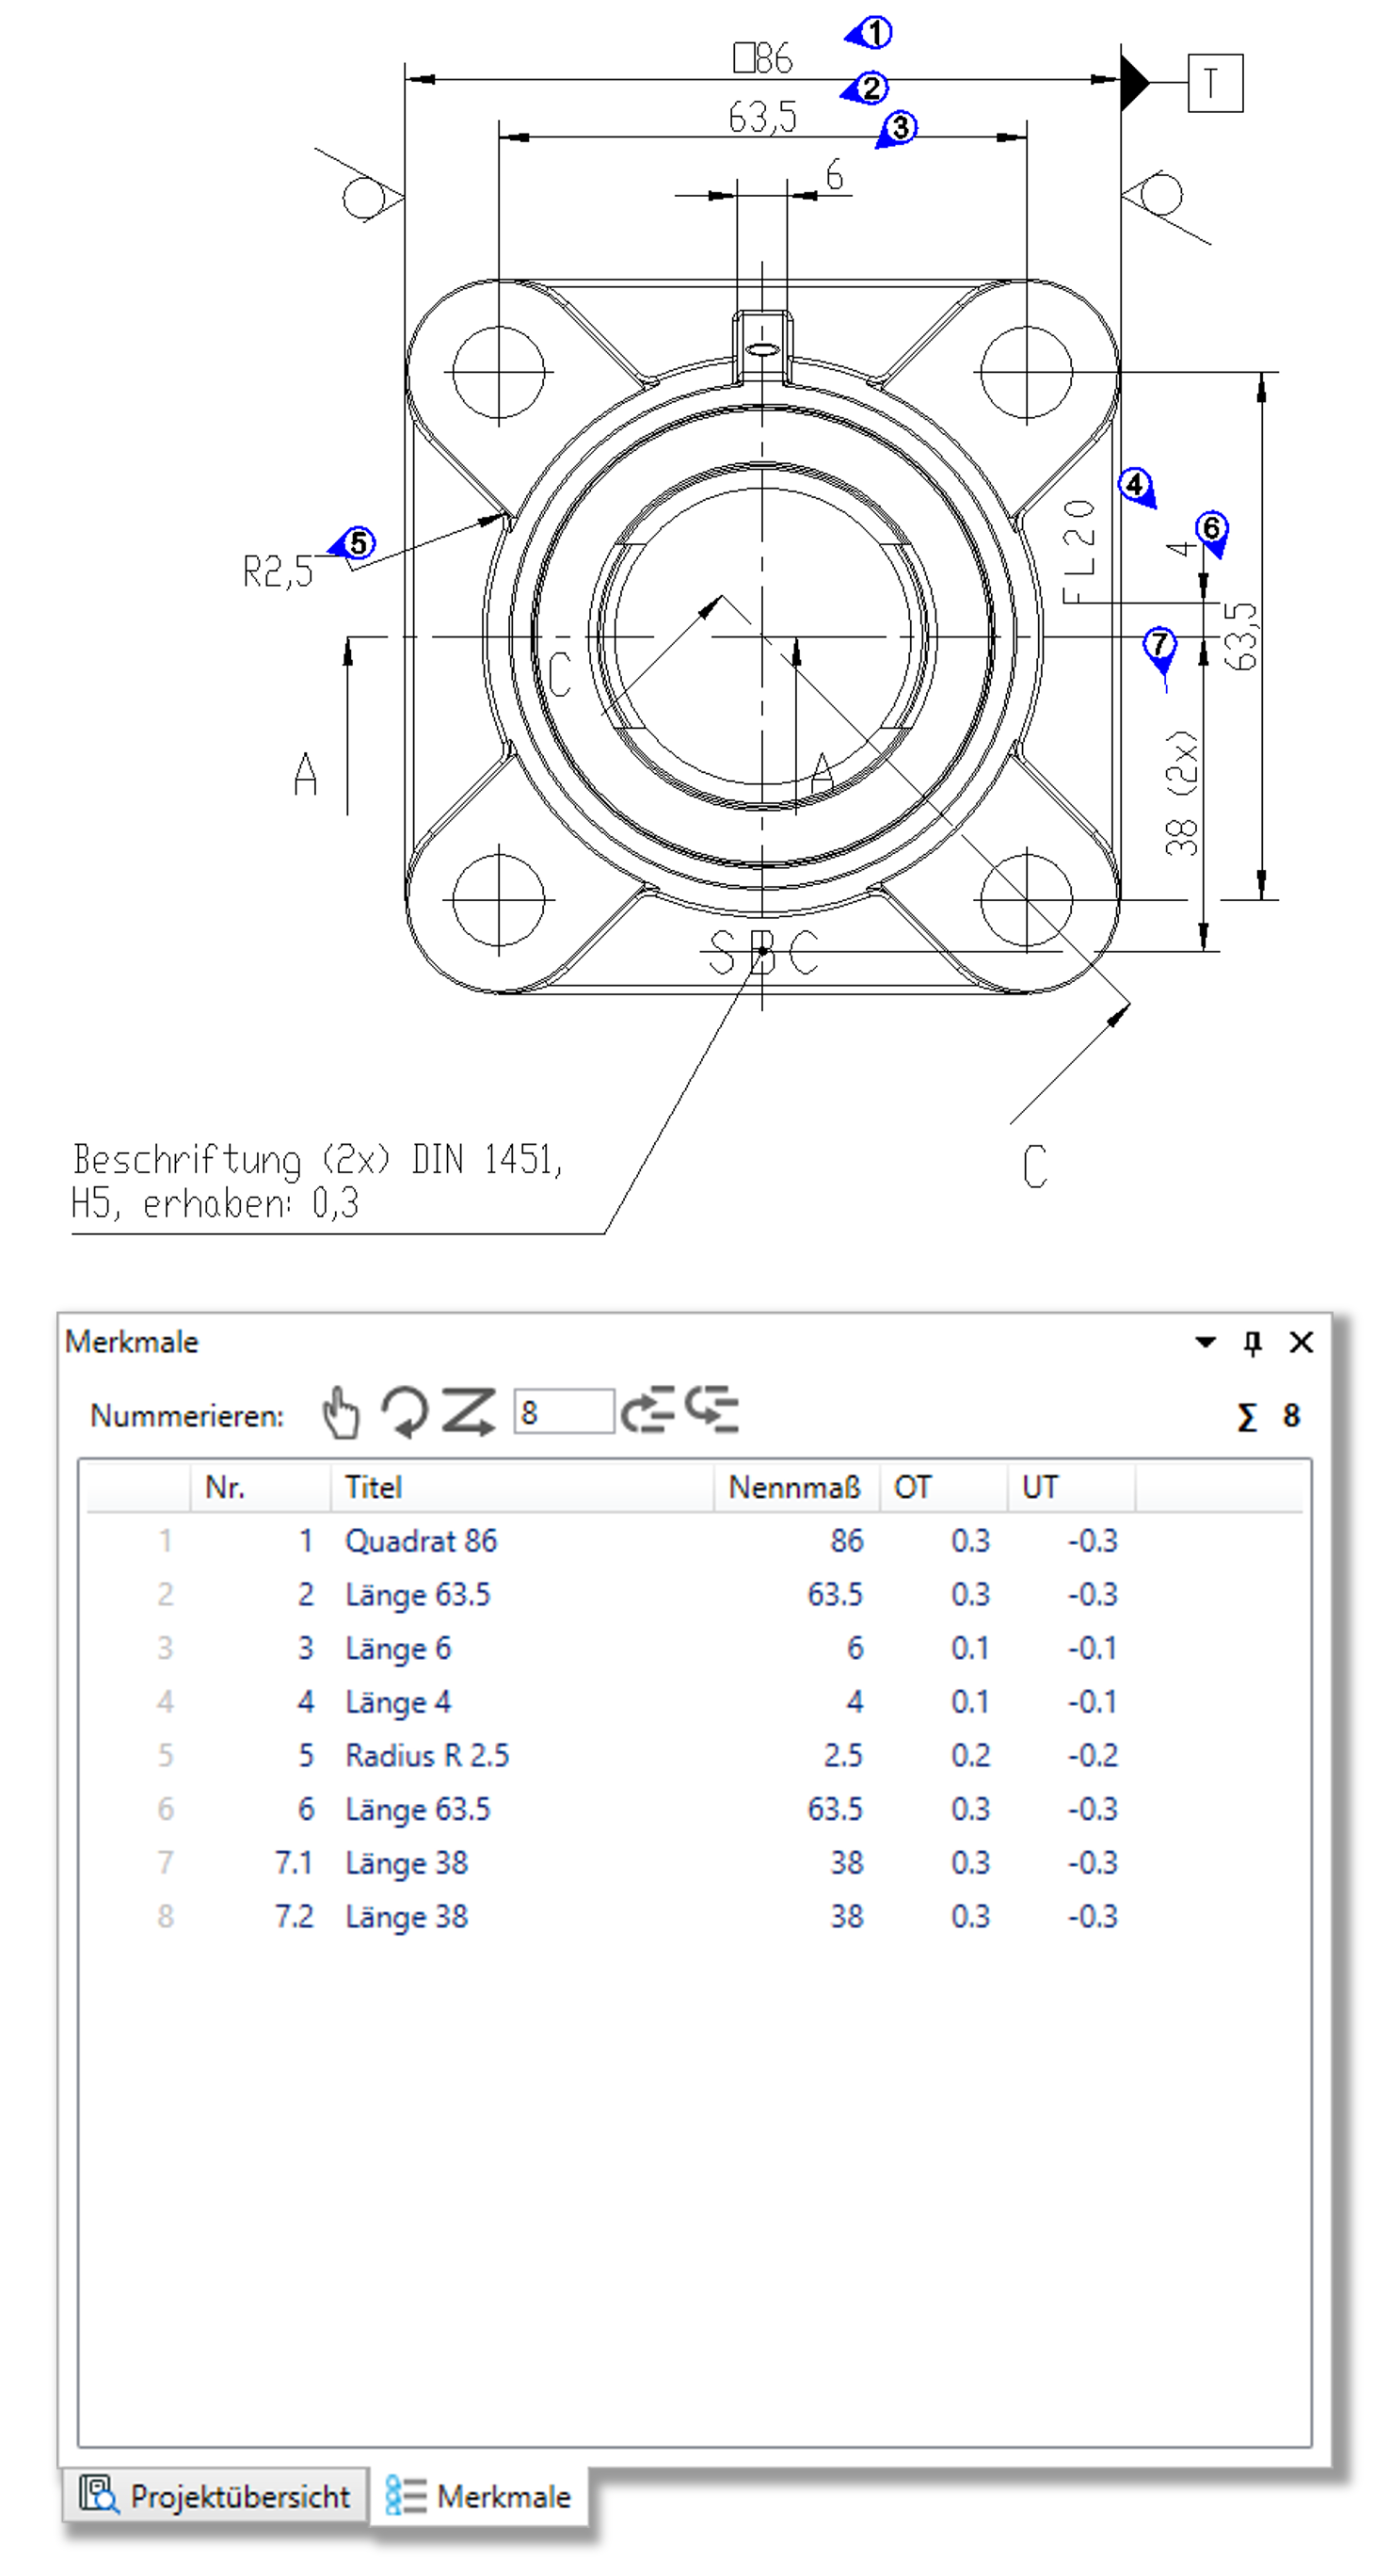Image resolution: width=1390 pixels, height=2576 pixels.
Task: Click the Z-shaped numbering order icon
Action: click(x=469, y=1413)
